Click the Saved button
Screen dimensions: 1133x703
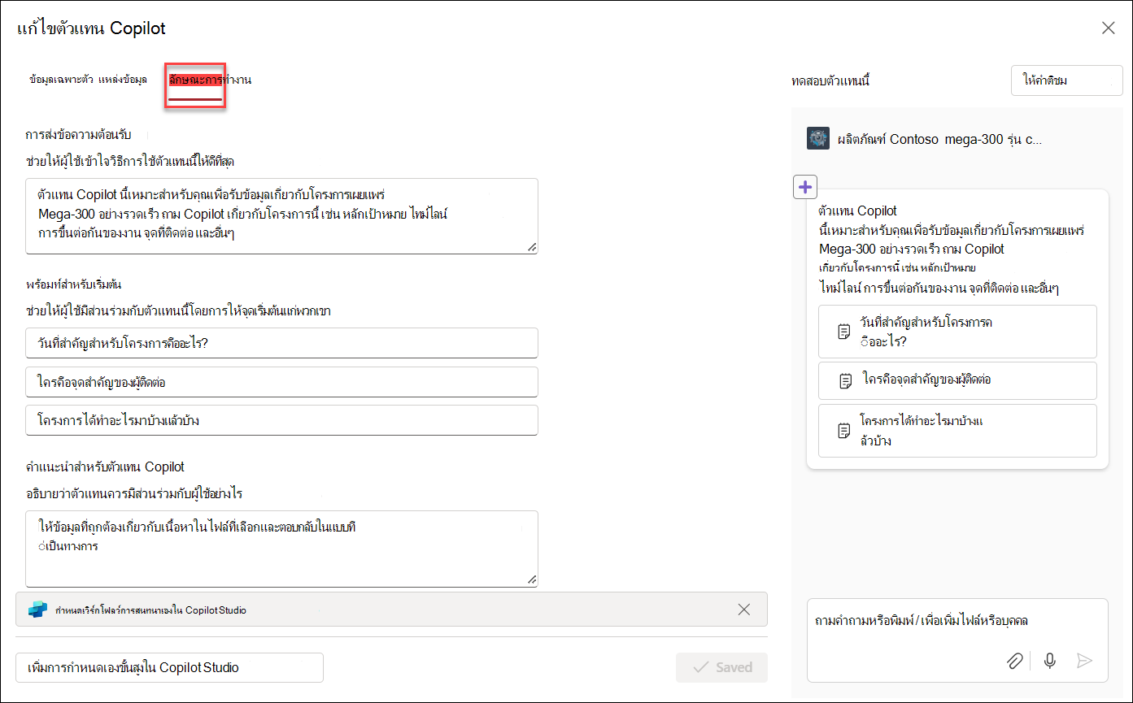(x=721, y=667)
